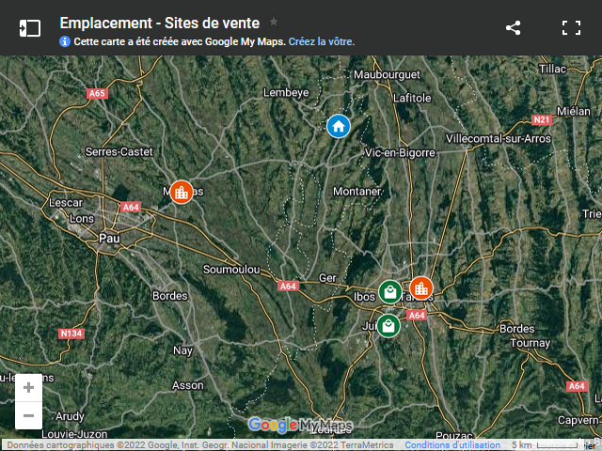This screenshot has height=451, width=602.
Task: Click the Google My Maps logo
Action: (x=300, y=425)
